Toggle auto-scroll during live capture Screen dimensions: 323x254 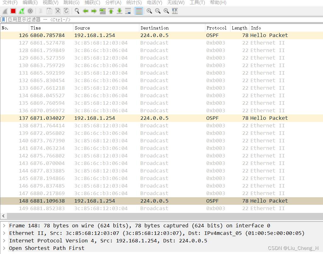[128, 11]
